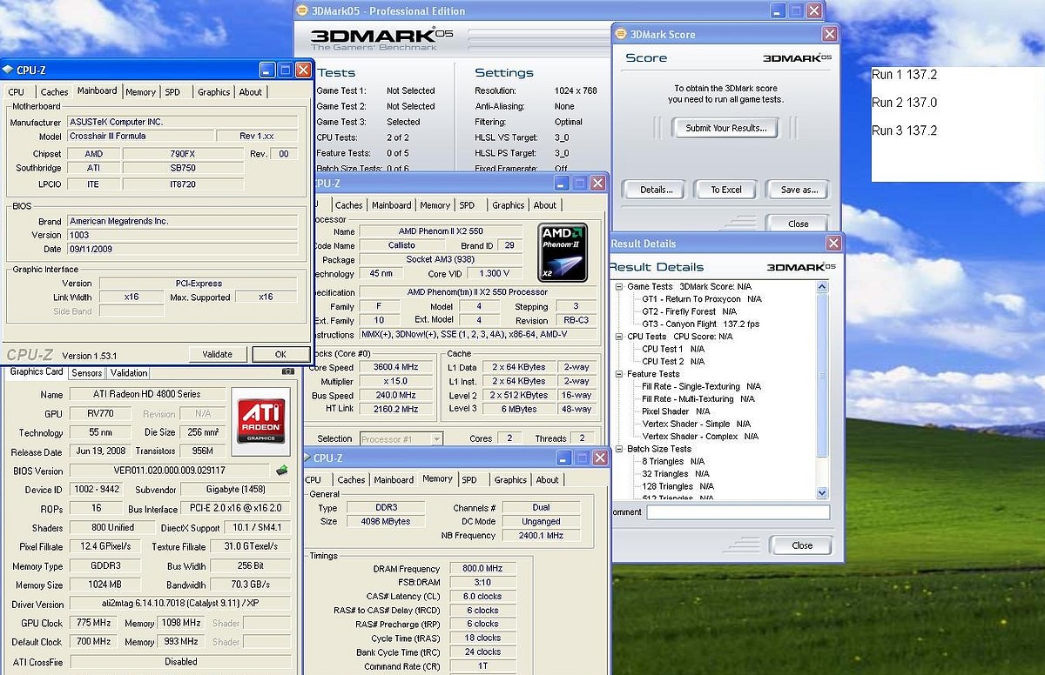
Task: Click the Validate button in CPU-Z
Action: 218,354
